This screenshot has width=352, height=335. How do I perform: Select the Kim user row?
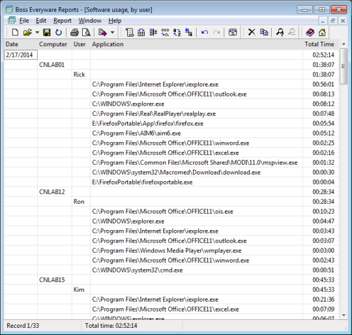(171, 289)
